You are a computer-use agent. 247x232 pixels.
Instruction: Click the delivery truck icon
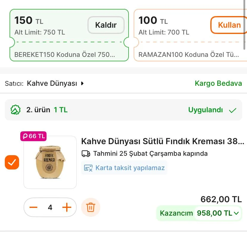pyautogui.click(x=86, y=154)
